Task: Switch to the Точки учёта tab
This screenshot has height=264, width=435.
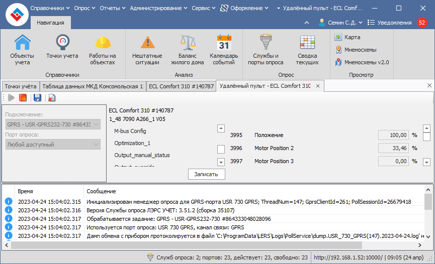Action: (x=21, y=86)
